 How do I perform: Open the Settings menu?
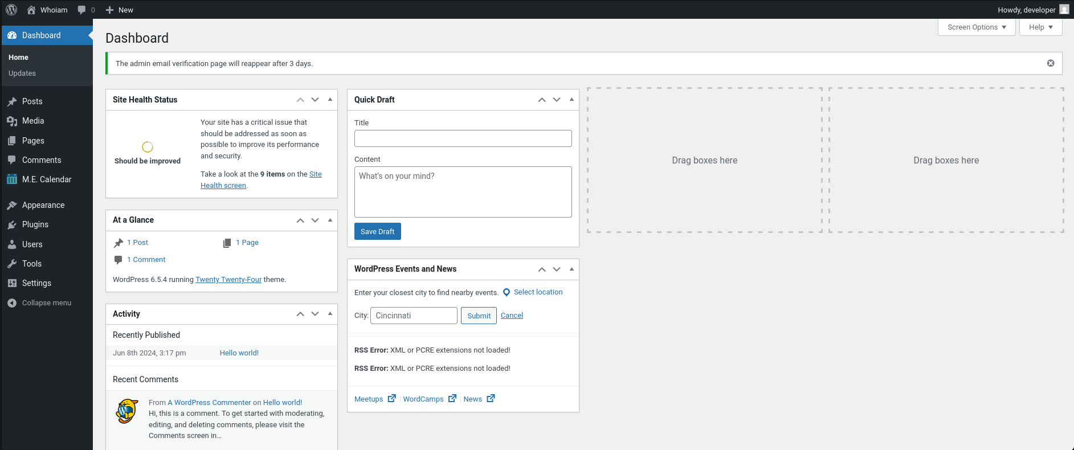point(46,283)
